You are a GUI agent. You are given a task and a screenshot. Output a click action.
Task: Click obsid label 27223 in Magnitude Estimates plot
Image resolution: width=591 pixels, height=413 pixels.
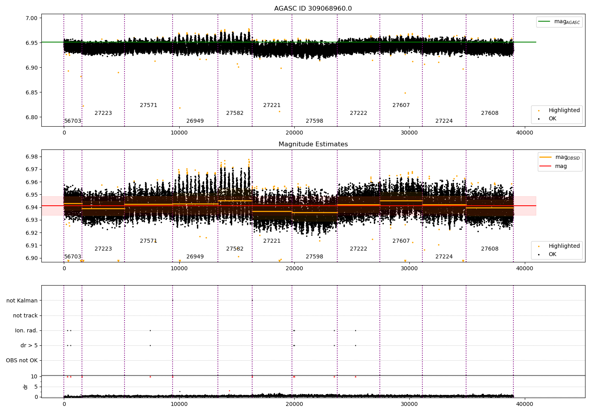pos(103,249)
